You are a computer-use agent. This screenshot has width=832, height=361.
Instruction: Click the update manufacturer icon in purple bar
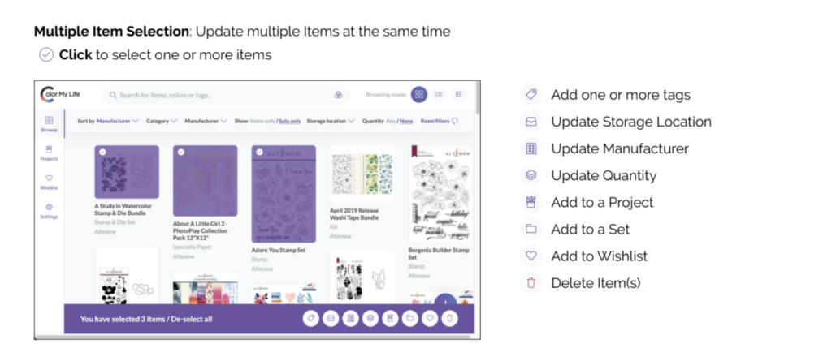click(x=350, y=319)
